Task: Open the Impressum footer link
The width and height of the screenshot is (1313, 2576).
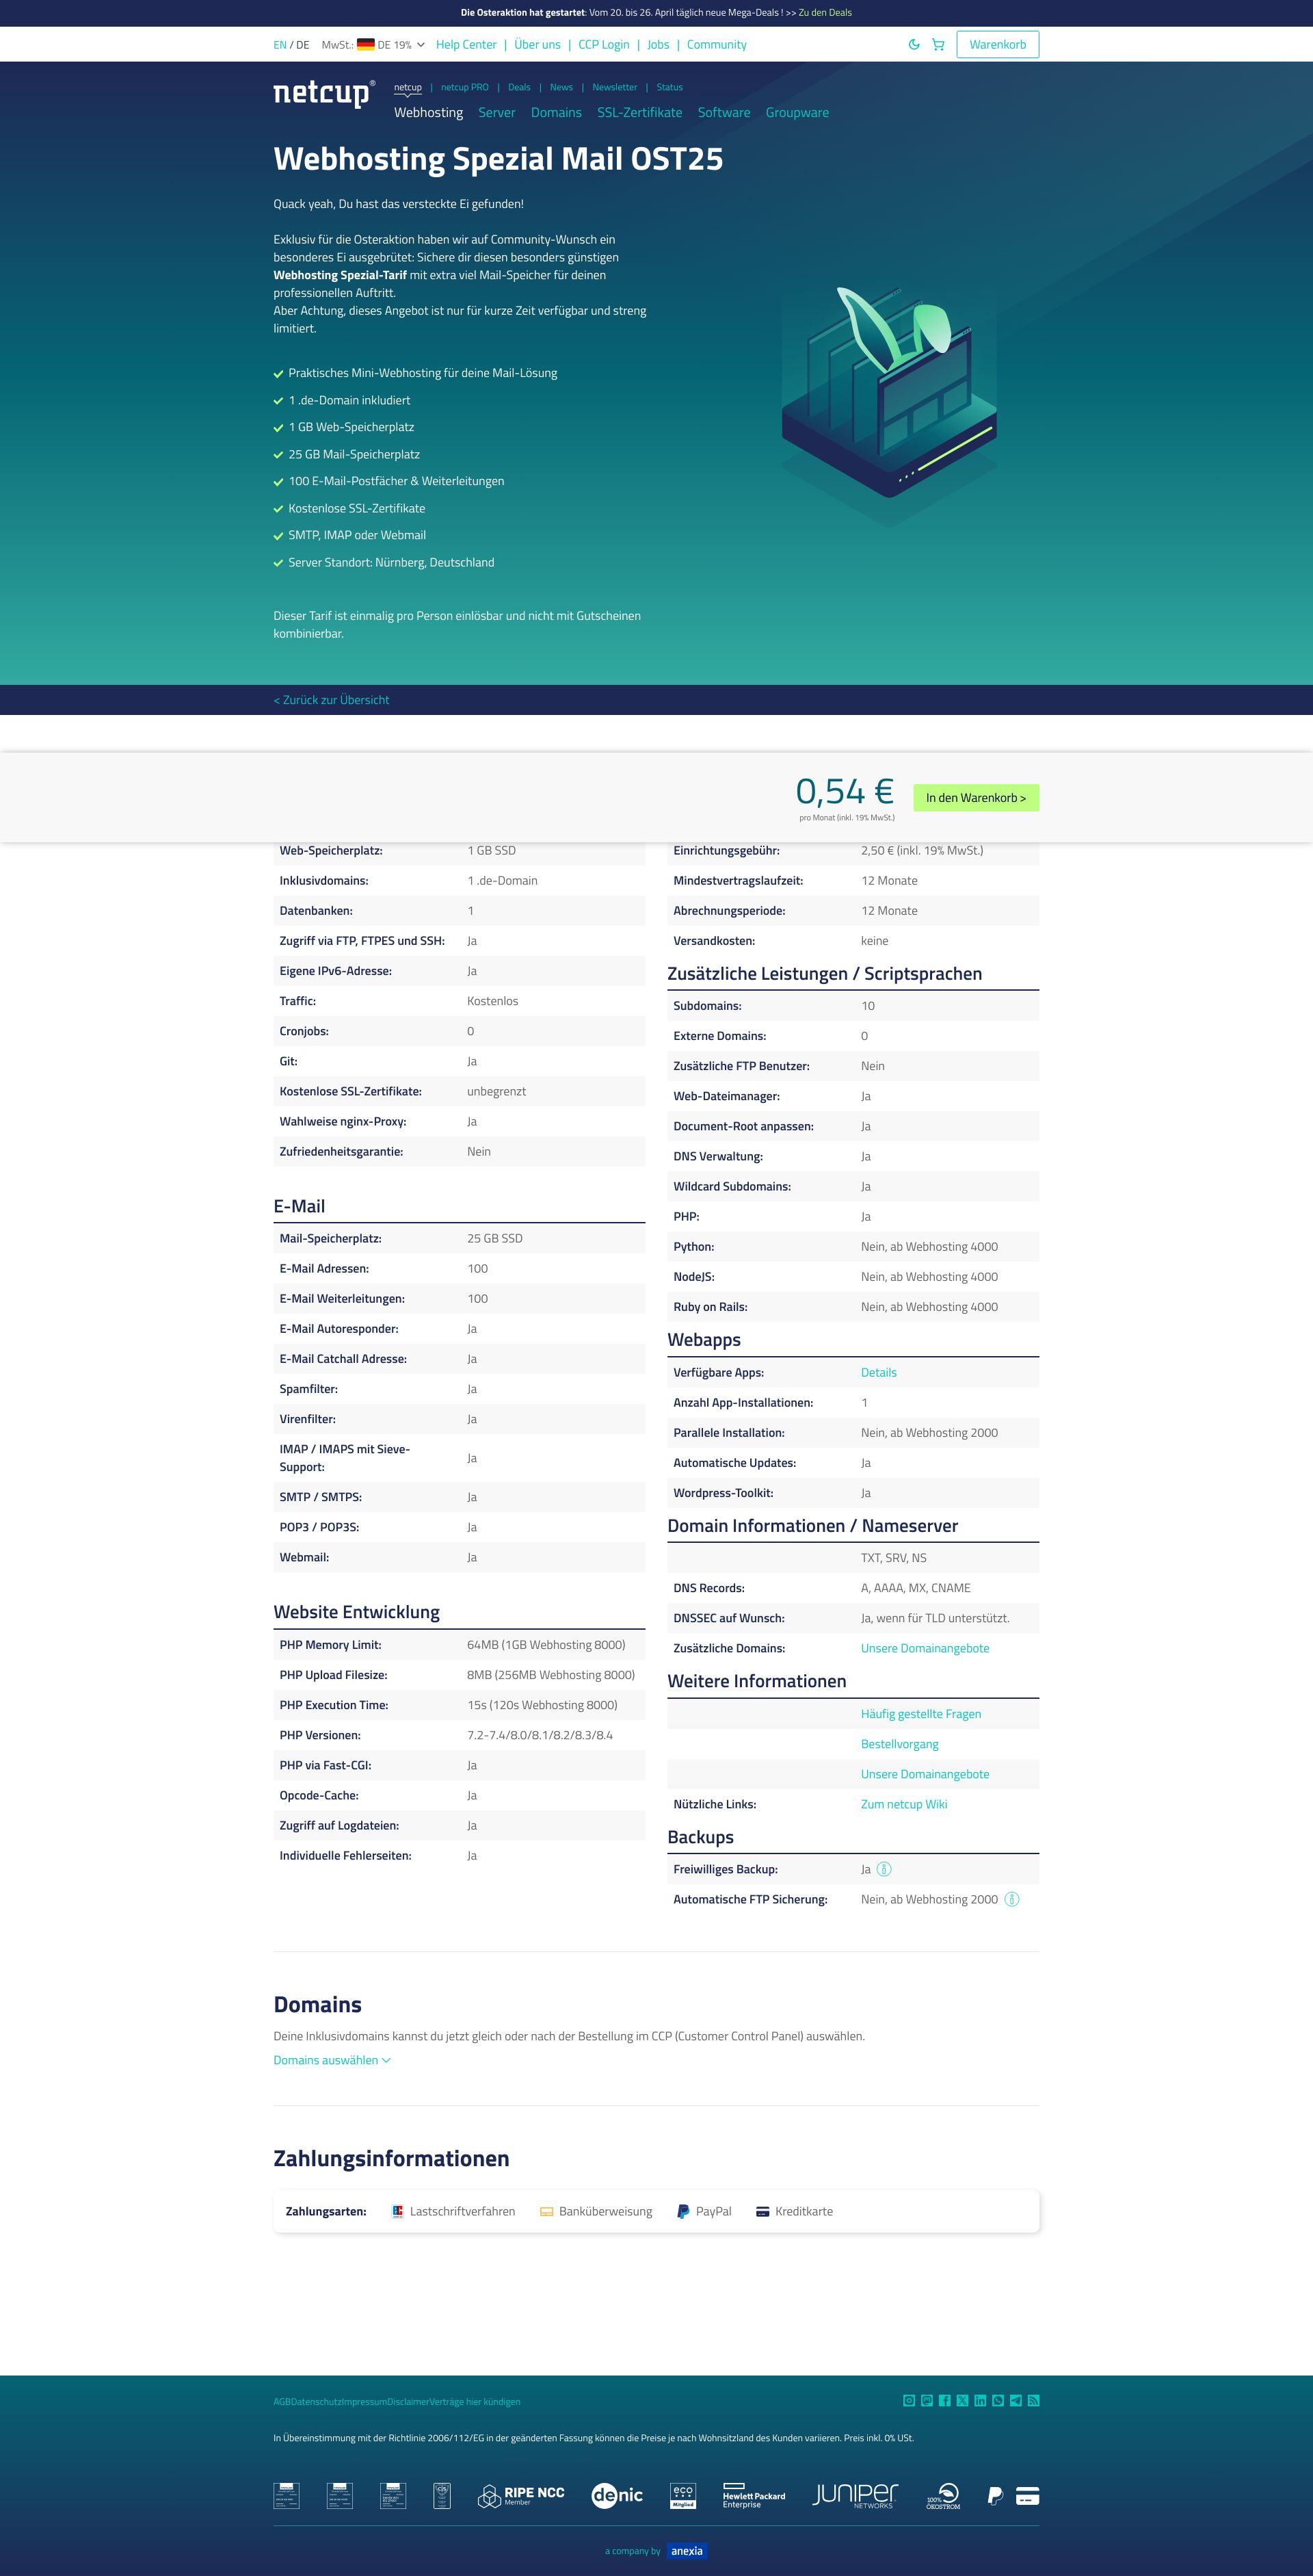Action: (364, 2402)
